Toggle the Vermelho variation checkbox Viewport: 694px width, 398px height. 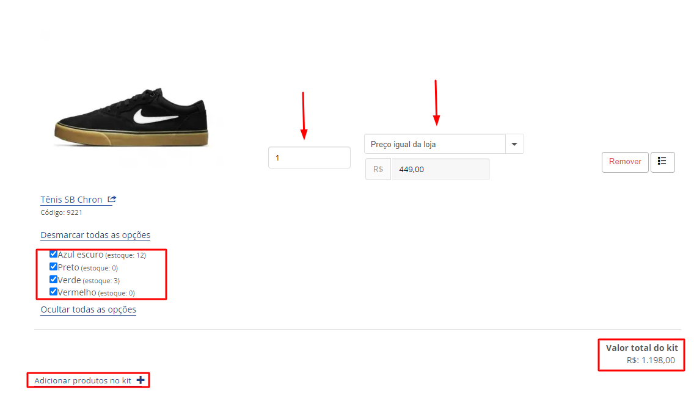point(53,291)
